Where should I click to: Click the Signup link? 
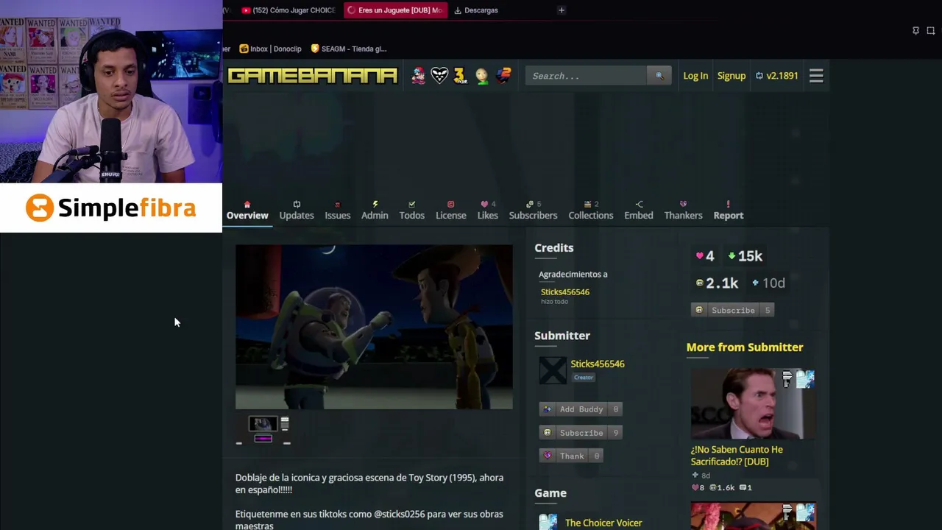tap(732, 76)
